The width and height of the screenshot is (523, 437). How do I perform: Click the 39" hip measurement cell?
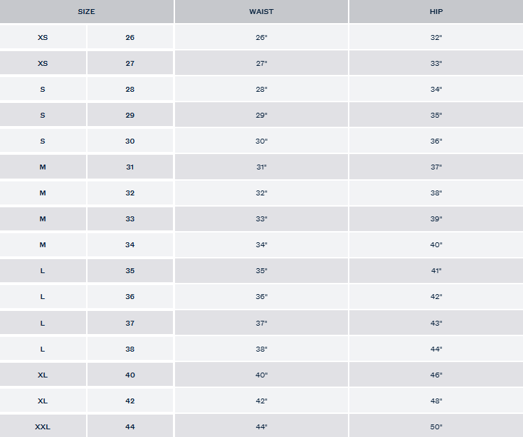(x=435, y=218)
